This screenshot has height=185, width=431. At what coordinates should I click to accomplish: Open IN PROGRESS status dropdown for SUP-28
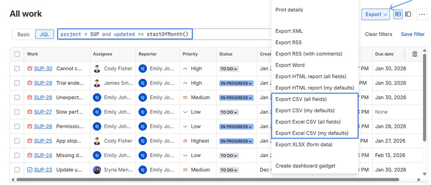(236, 97)
